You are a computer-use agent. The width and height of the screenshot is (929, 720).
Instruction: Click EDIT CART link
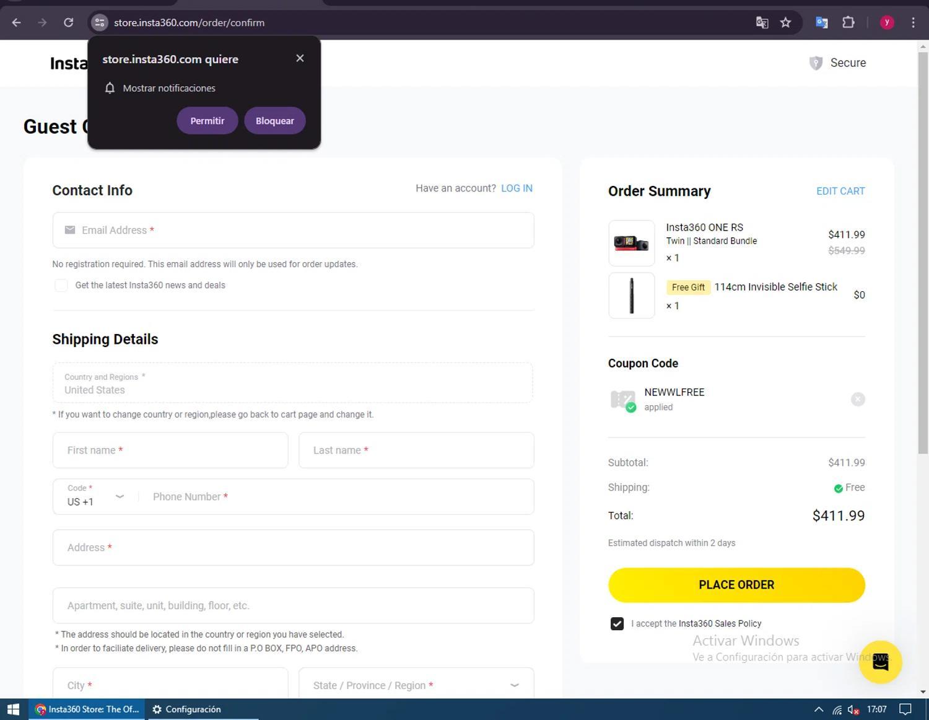click(840, 191)
